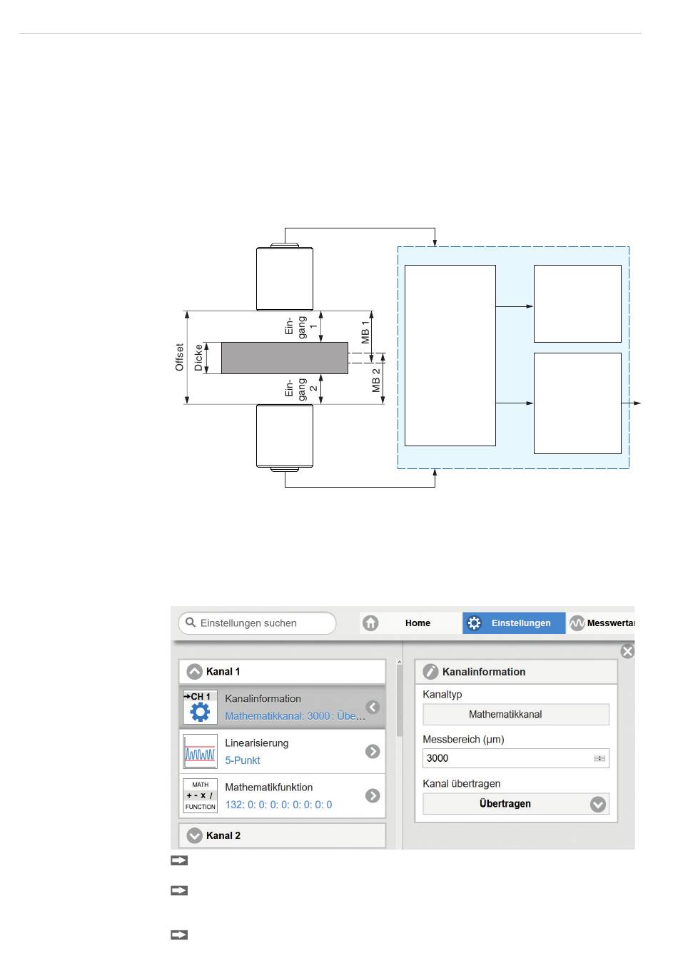Image resolution: width=678 pixels, height=971 pixels.
Task: Click the Messbereich stepper control
Action: point(599,758)
